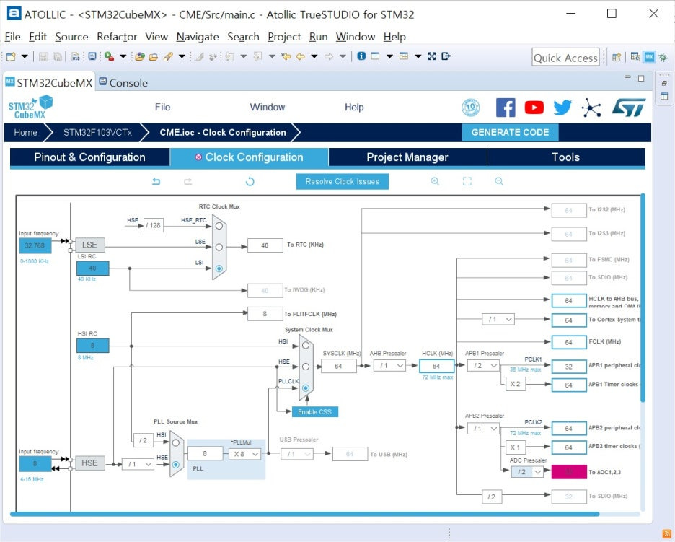Click the Enable CSS button

tap(315, 412)
